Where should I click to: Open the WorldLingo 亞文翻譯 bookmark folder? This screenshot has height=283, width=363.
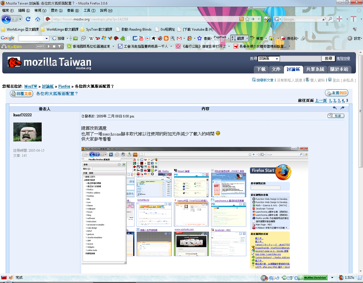click(x=20, y=29)
